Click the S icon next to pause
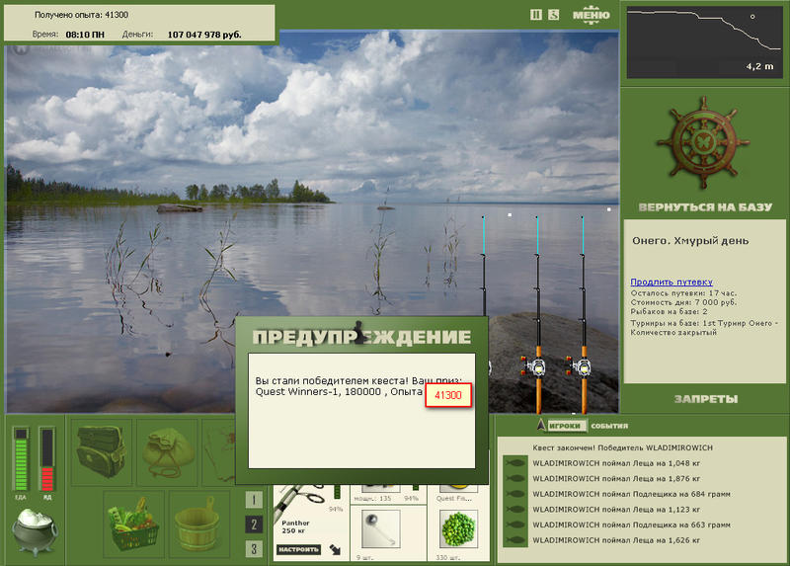The width and height of the screenshot is (790, 566). [x=554, y=15]
